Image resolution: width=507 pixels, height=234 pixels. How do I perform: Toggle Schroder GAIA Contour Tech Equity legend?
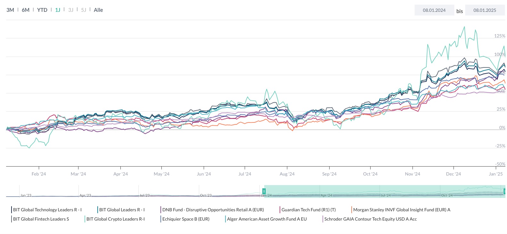371,219
